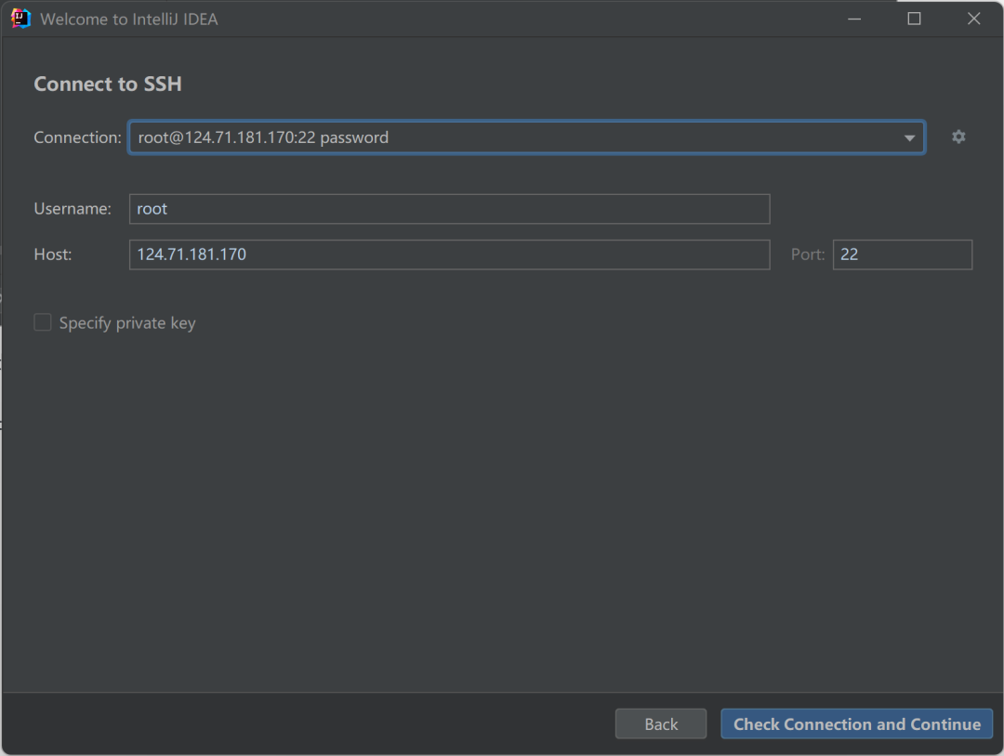
Task: Go to previous step with Back button
Action: (x=661, y=724)
